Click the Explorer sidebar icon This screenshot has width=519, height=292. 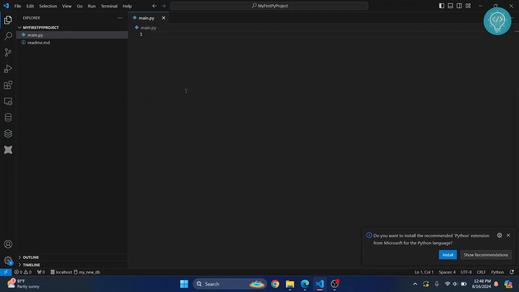[8, 20]
